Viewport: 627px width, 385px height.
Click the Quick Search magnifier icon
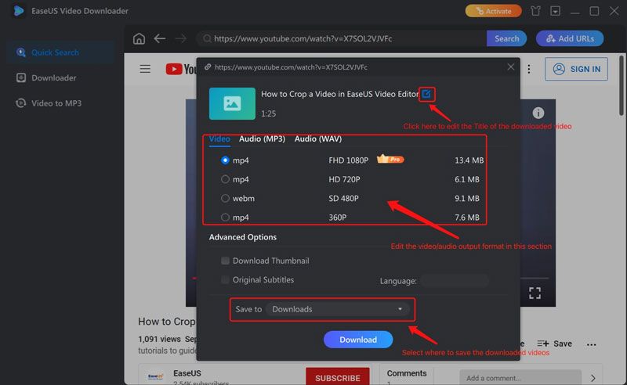(21, 52)
